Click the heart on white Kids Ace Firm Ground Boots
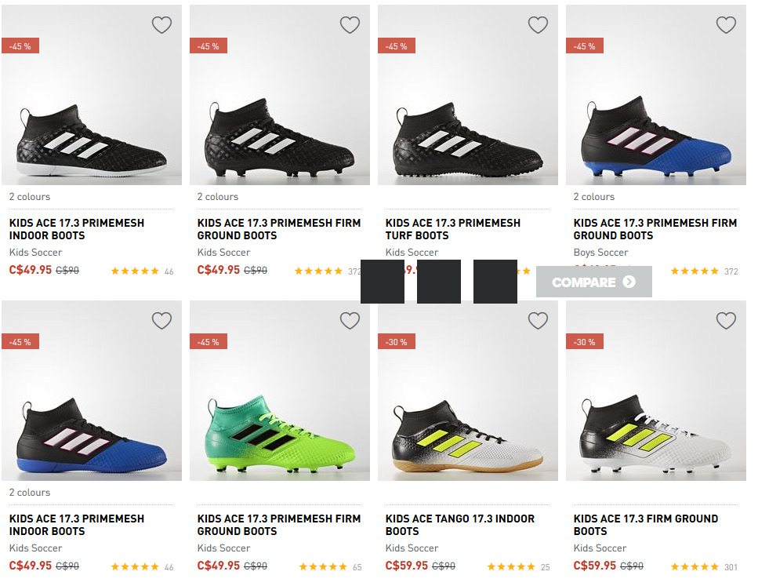The image size is (758, 586). click(726, 320)
